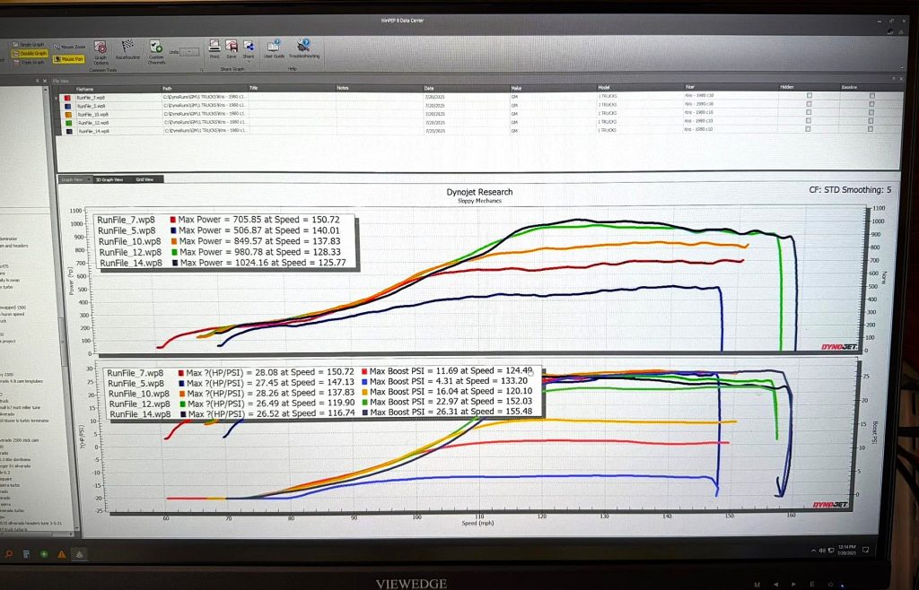This screenshot has width=919, height=590.
Task: Select the Mouse Zoom tool
Action: point(72,47)
